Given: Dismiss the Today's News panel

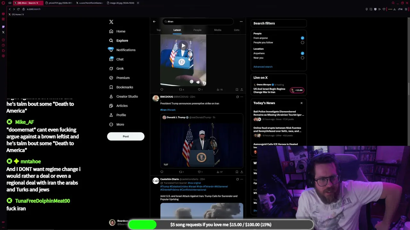Looking at the screenshot, I should 301,103.
